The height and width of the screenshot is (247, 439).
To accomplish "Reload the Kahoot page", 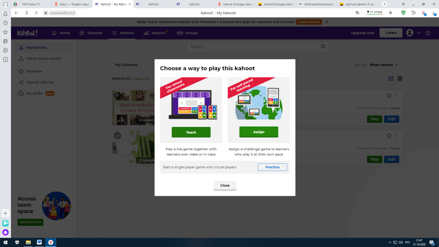I will point(36,13).
